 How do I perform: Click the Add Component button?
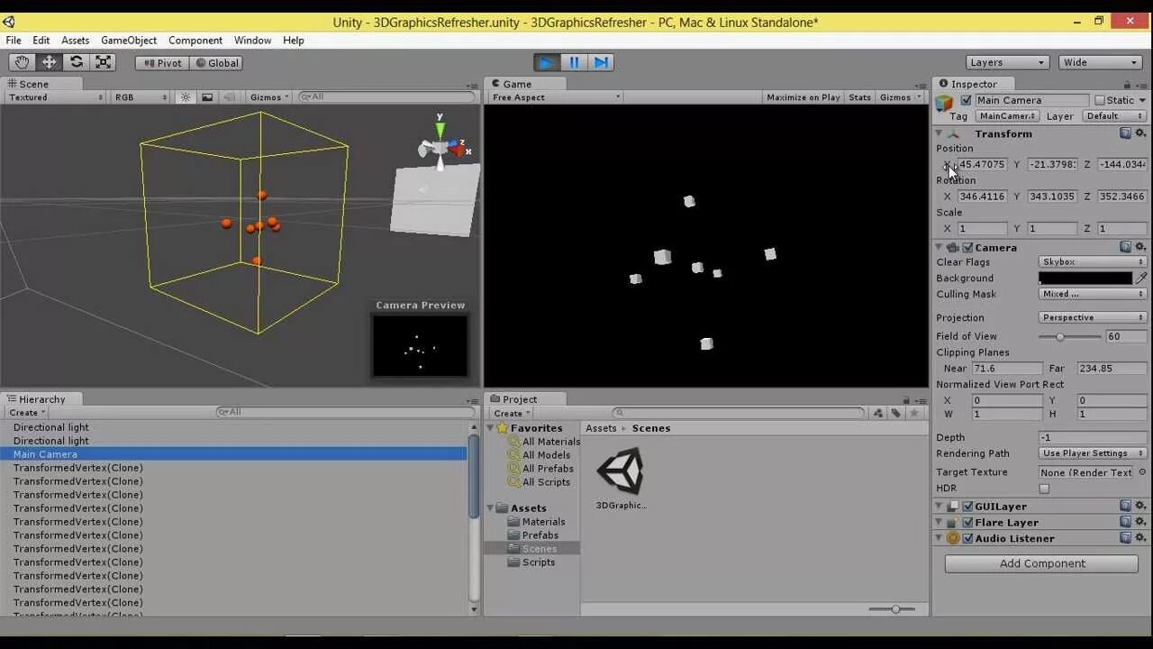pyautogui.click(x=1041, y=563)
